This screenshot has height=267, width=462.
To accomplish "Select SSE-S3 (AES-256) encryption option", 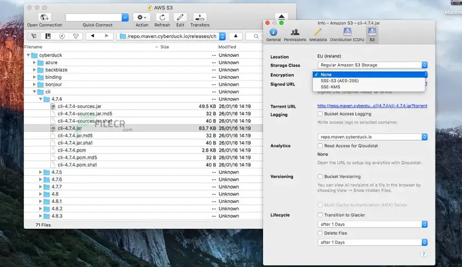I will [369, 81].
